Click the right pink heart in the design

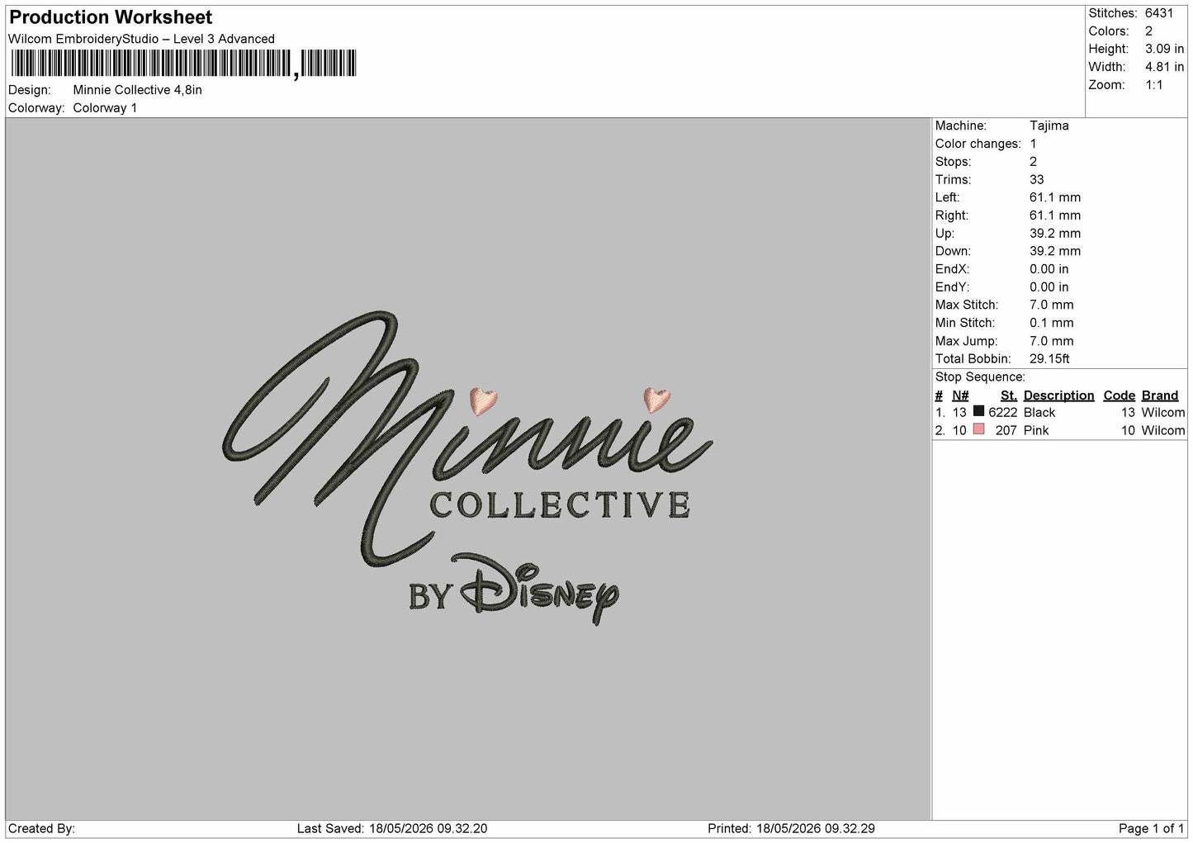[657, 400]
